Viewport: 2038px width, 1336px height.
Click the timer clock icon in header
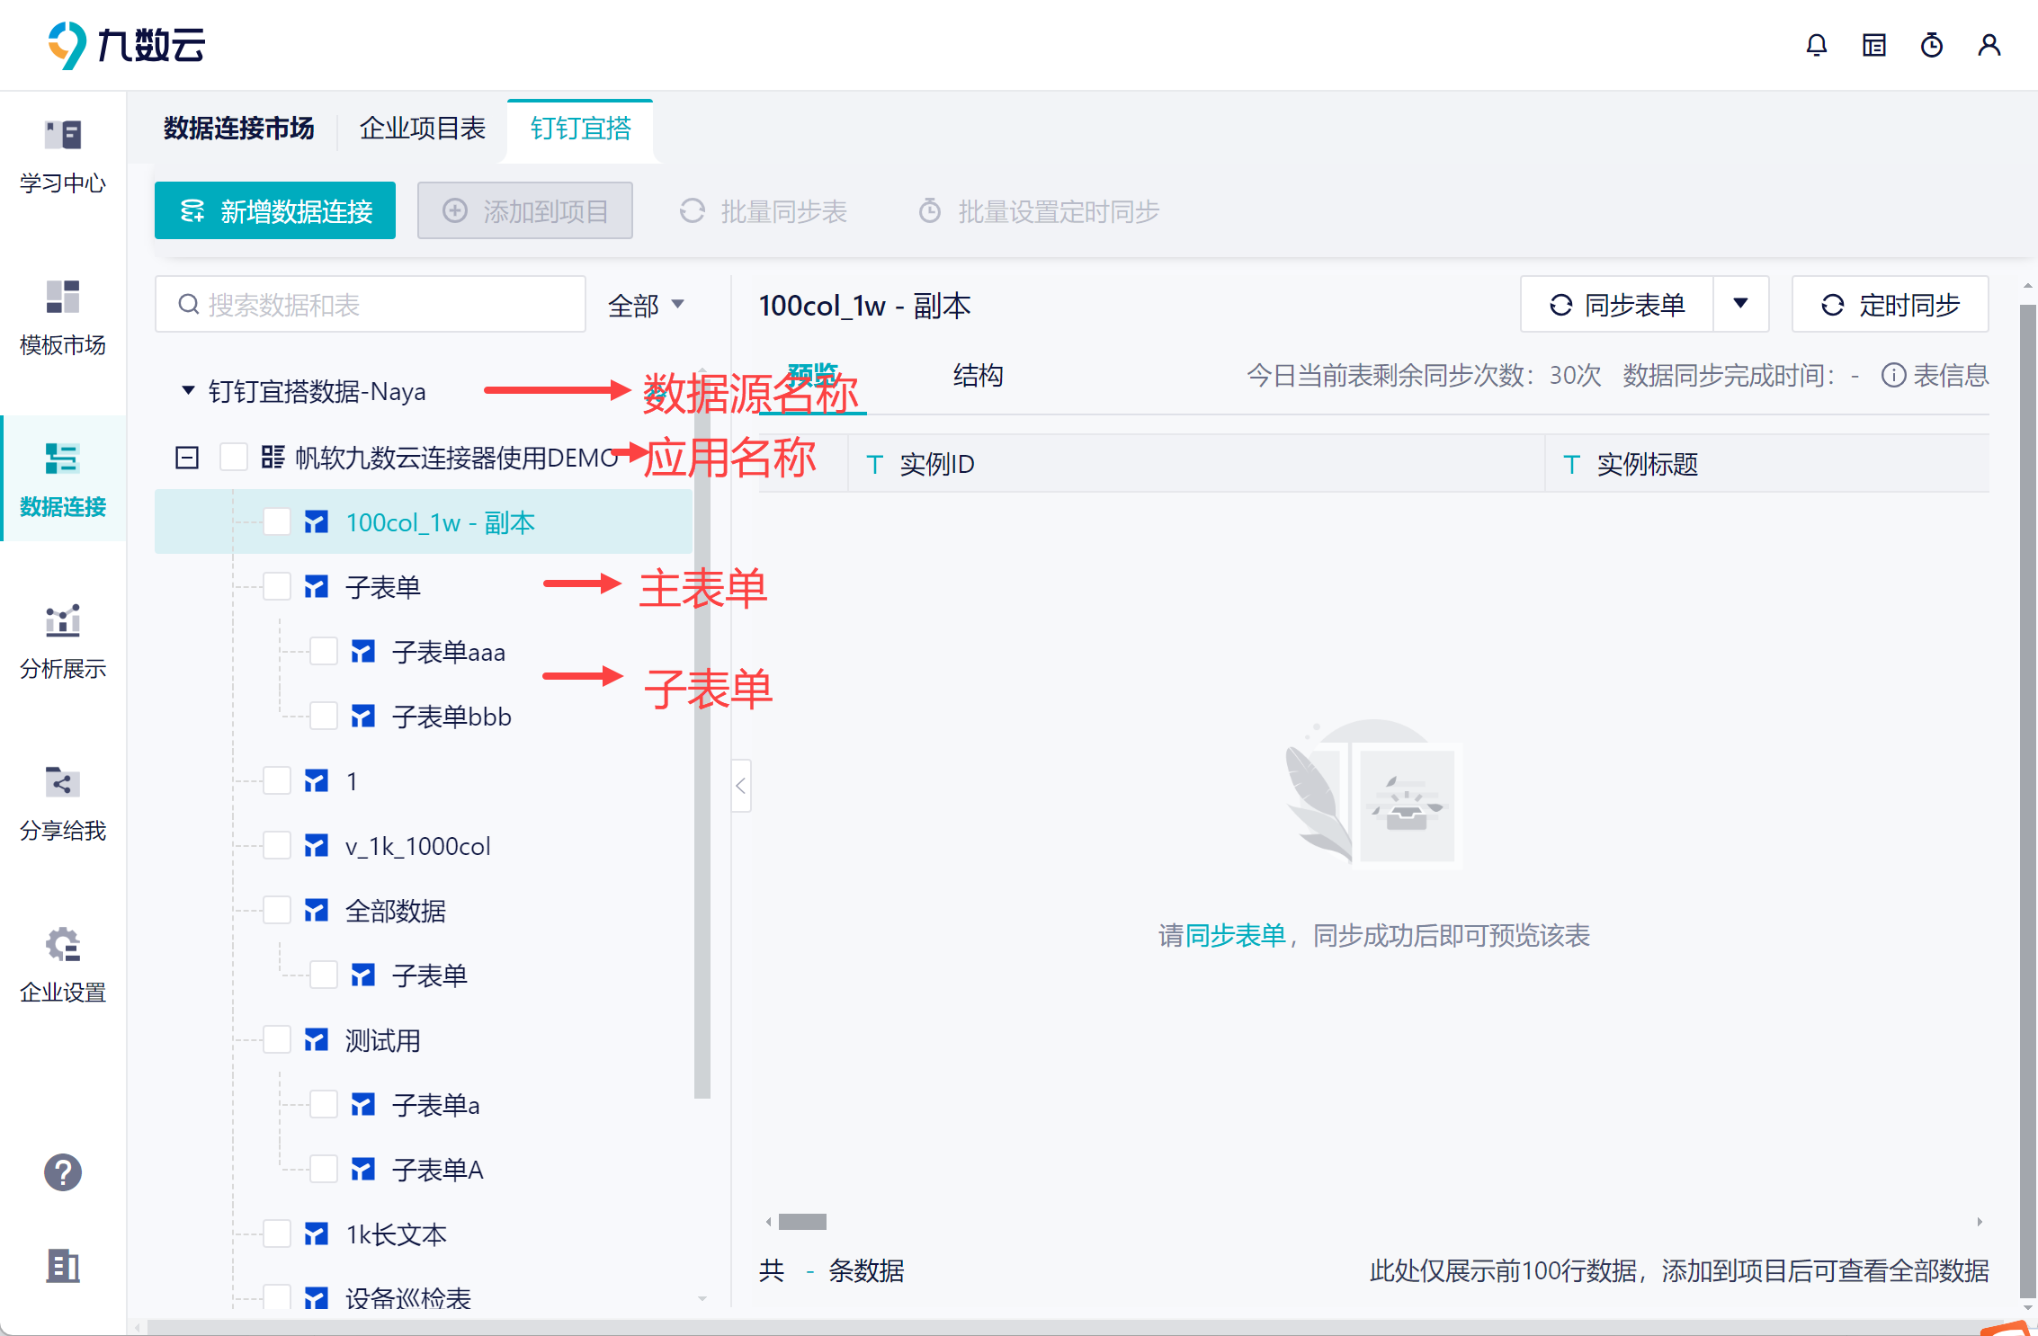[x=1931, y=45]
